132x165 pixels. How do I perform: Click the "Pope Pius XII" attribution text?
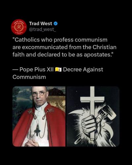pos(37,70)
